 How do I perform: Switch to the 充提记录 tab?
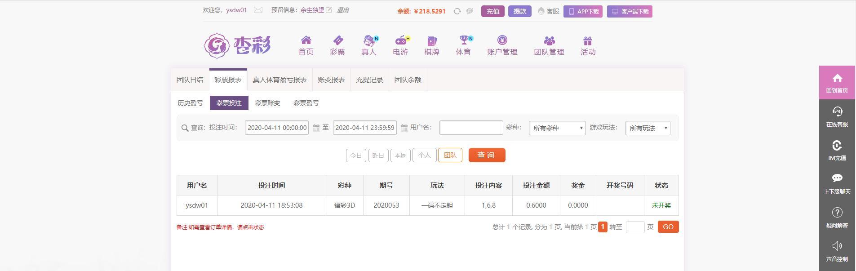369,80
